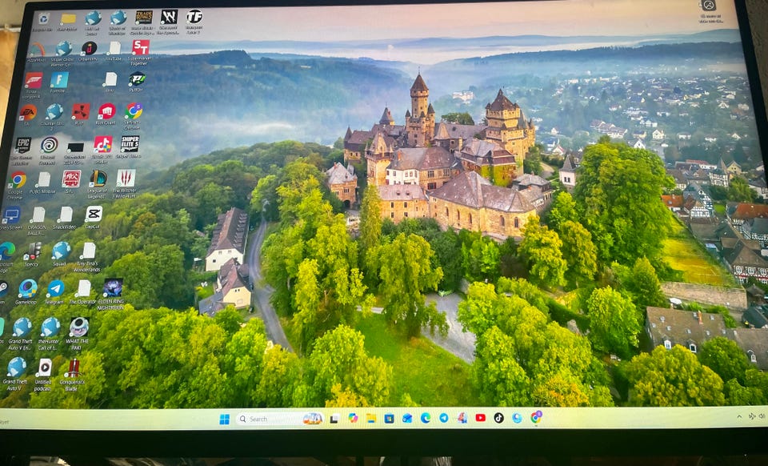Open the SnackVideo file icon

pos(65,214)
